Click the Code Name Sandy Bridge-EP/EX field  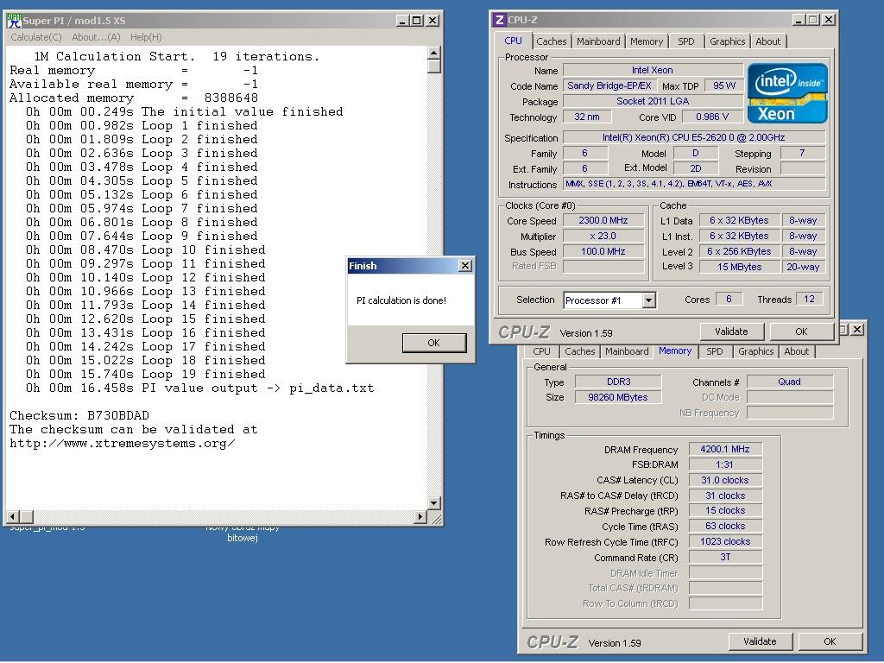click(x=609, y=85)
